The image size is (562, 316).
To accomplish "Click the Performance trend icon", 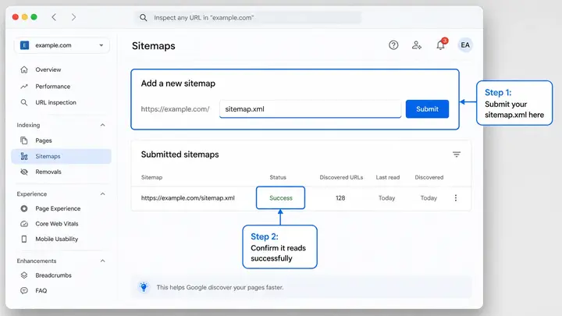I will (x=24, y=87).
